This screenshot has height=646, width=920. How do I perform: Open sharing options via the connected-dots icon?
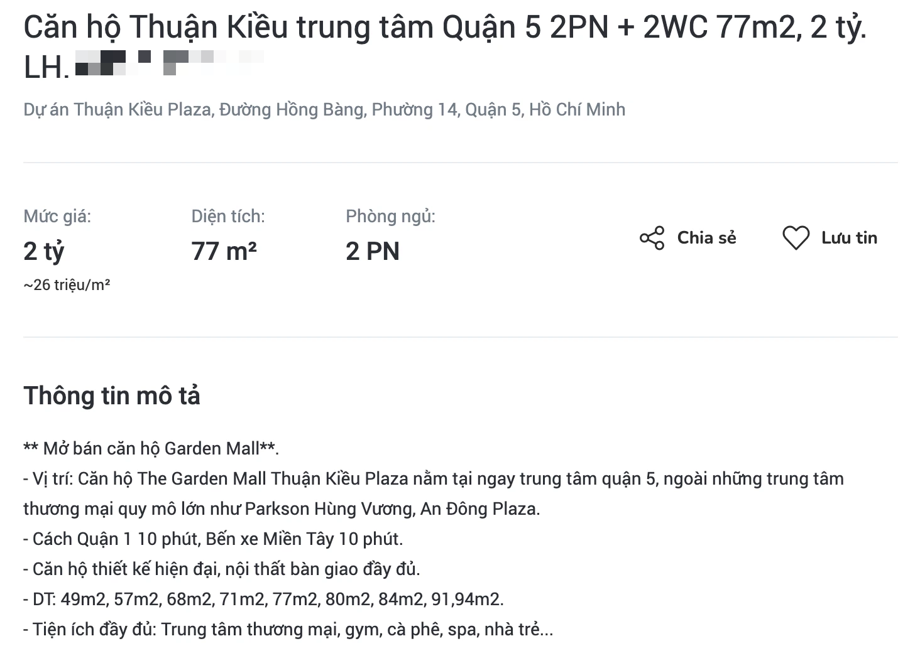click(x=652, y=238)
